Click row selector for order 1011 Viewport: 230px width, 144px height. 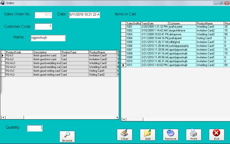[124, 65]
